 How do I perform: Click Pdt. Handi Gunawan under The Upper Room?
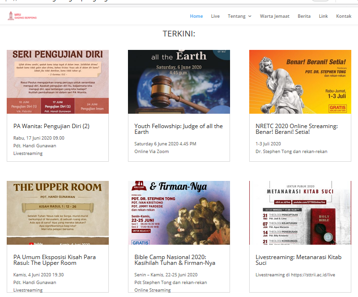tap(35, 283)
